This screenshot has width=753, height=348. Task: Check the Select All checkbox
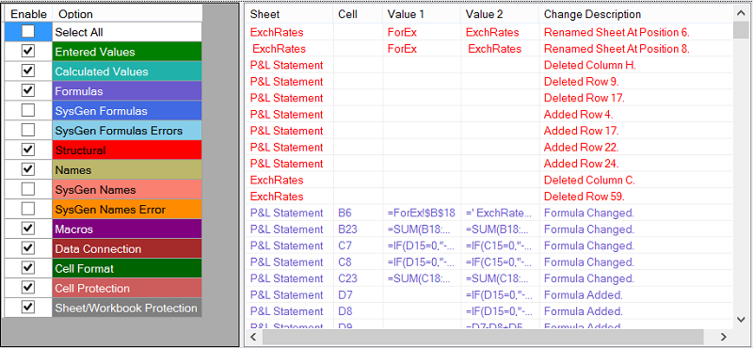[x=28, y=32]
